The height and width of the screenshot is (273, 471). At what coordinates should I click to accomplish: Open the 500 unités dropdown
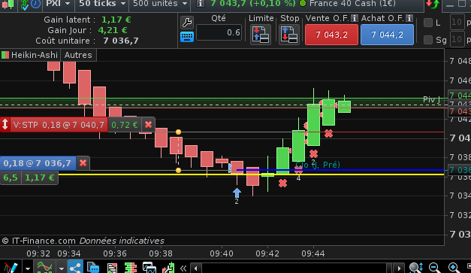click(160, 4)
